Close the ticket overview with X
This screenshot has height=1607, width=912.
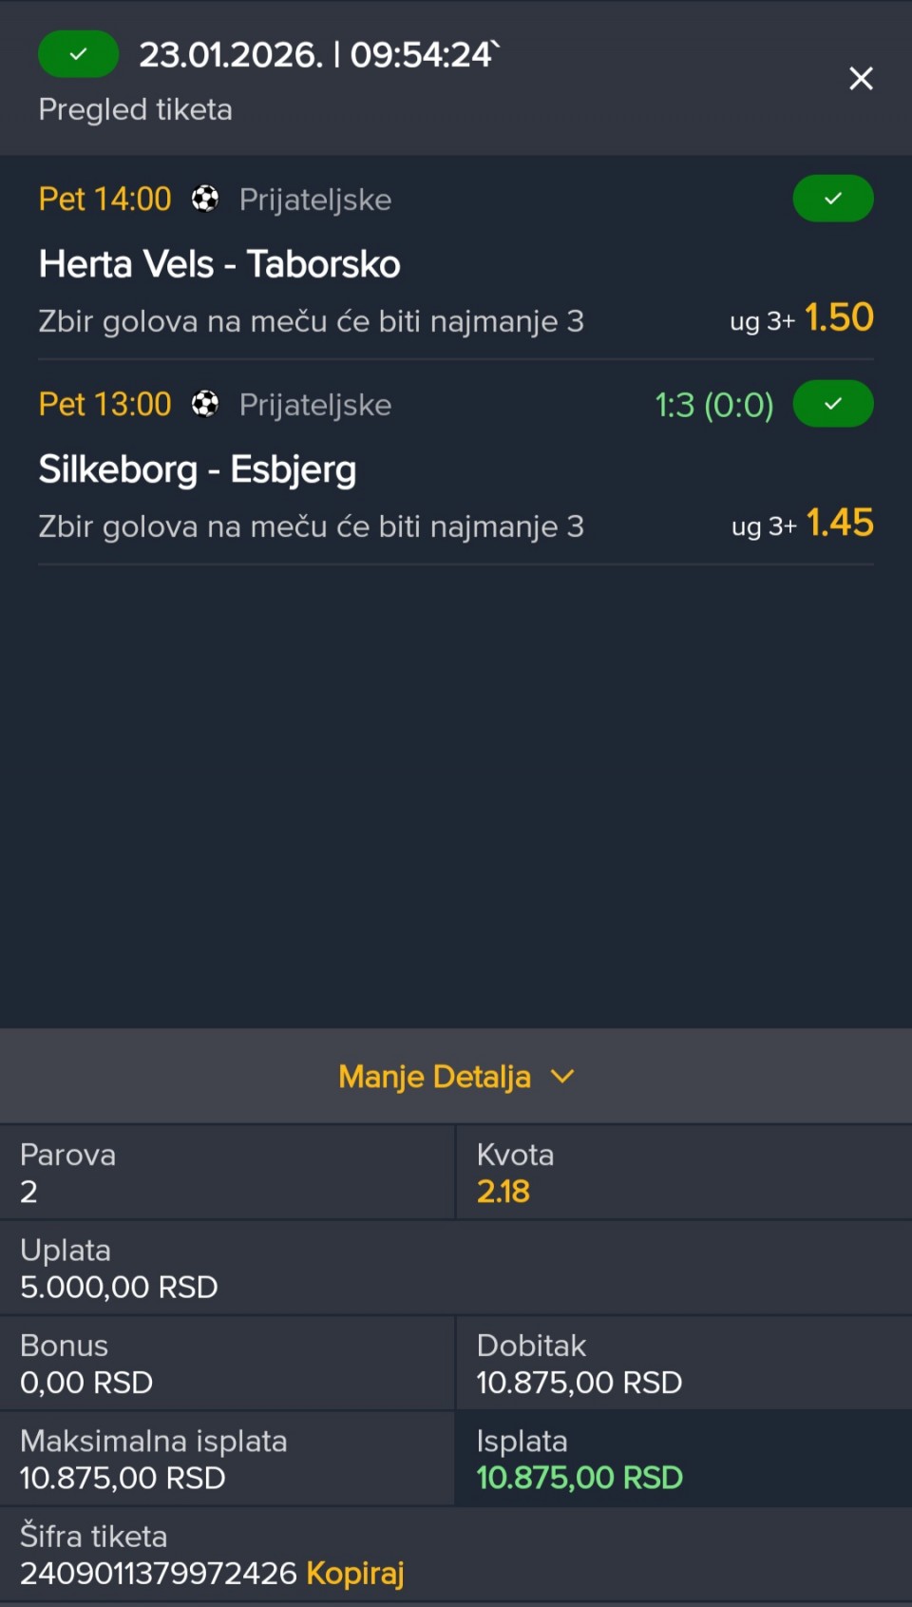[861, 78]
